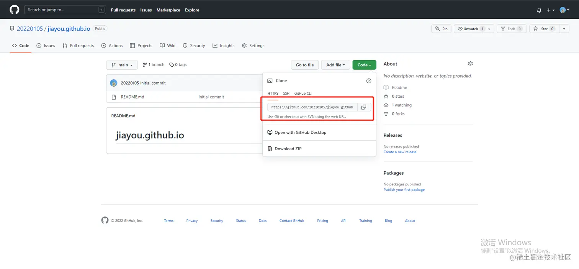
Task: Open Marketplace in header
Action: coord(168,10)
